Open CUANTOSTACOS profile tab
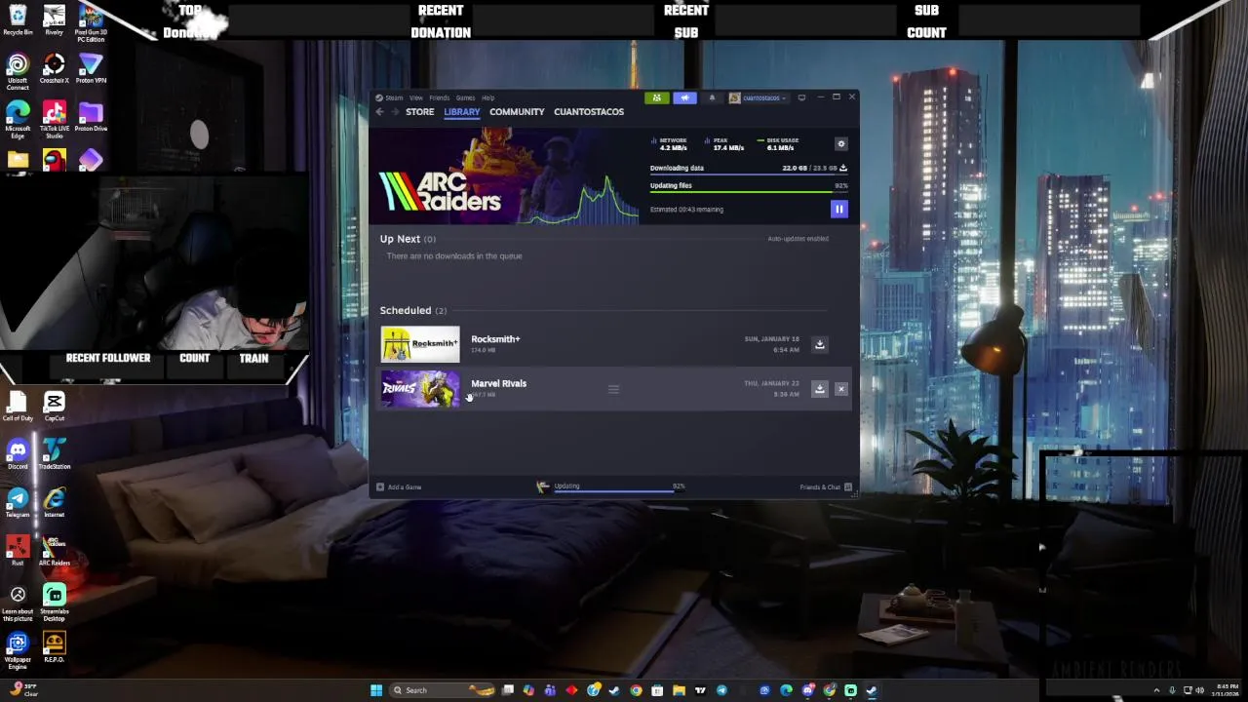 coord(589,111)
